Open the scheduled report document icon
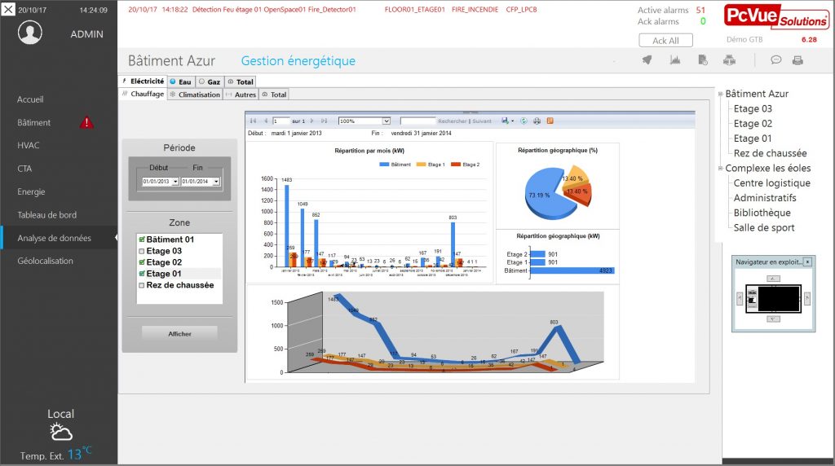 pos(703,60)
